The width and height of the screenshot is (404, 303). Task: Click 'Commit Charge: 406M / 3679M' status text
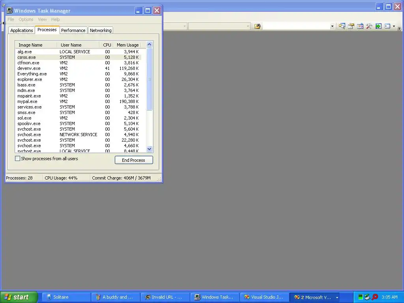point(122,178)
